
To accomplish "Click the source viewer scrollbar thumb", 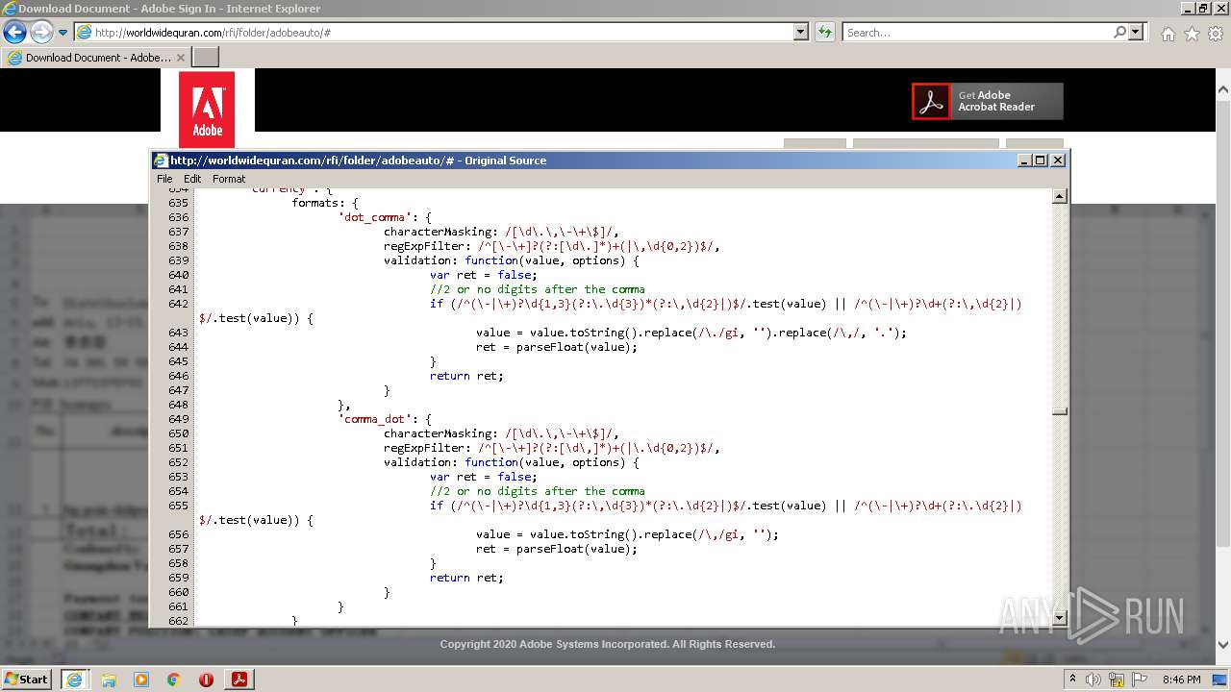I will point(1060,411).
